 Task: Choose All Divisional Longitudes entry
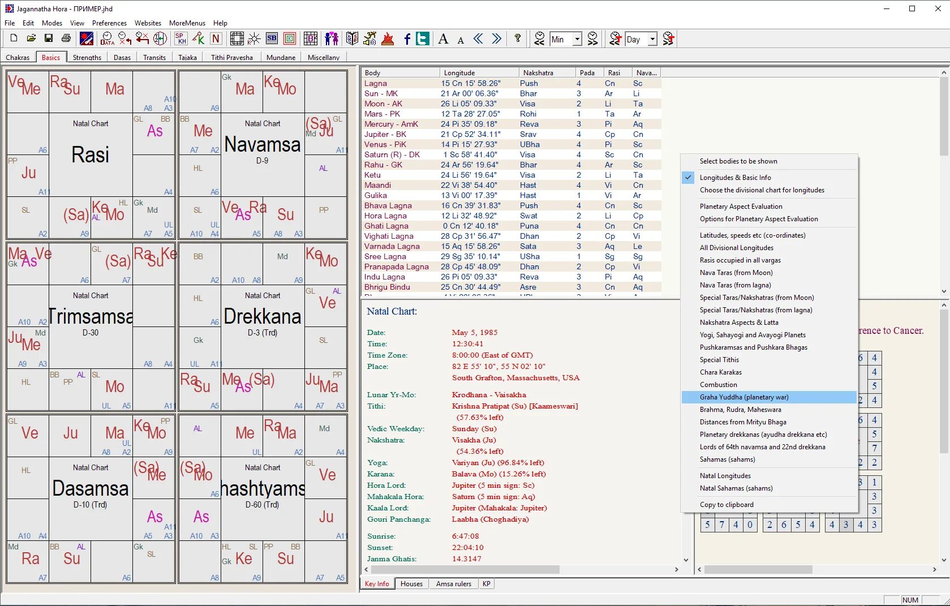[x=769, y=247]
